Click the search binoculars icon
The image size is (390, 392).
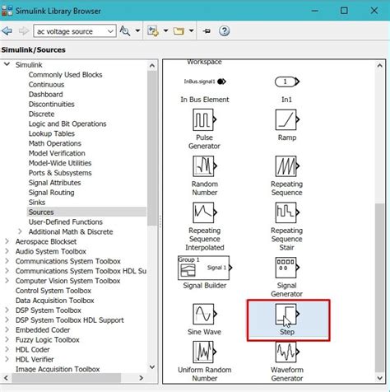125,30
